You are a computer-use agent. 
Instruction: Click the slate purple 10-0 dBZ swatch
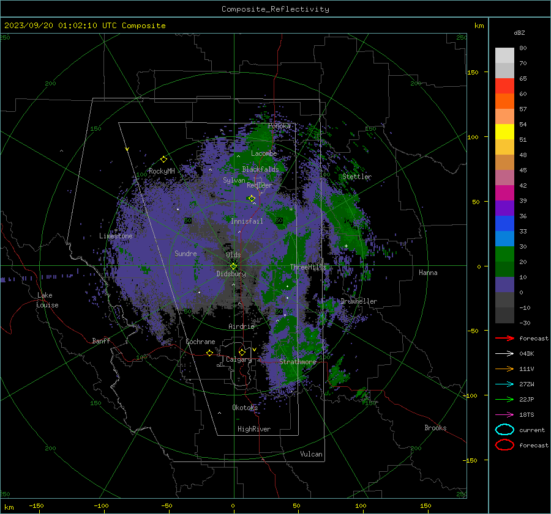[x=504, y=285]
